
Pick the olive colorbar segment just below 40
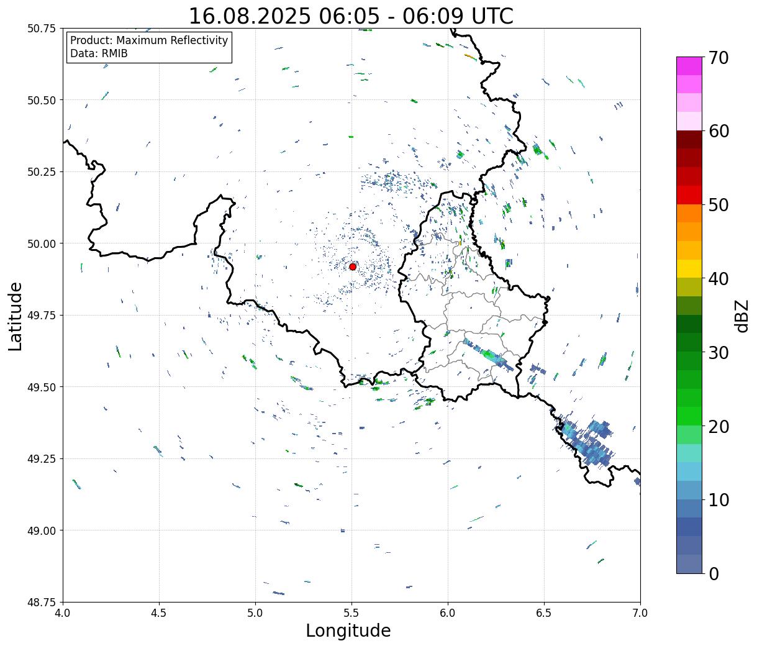coord(689,287)
